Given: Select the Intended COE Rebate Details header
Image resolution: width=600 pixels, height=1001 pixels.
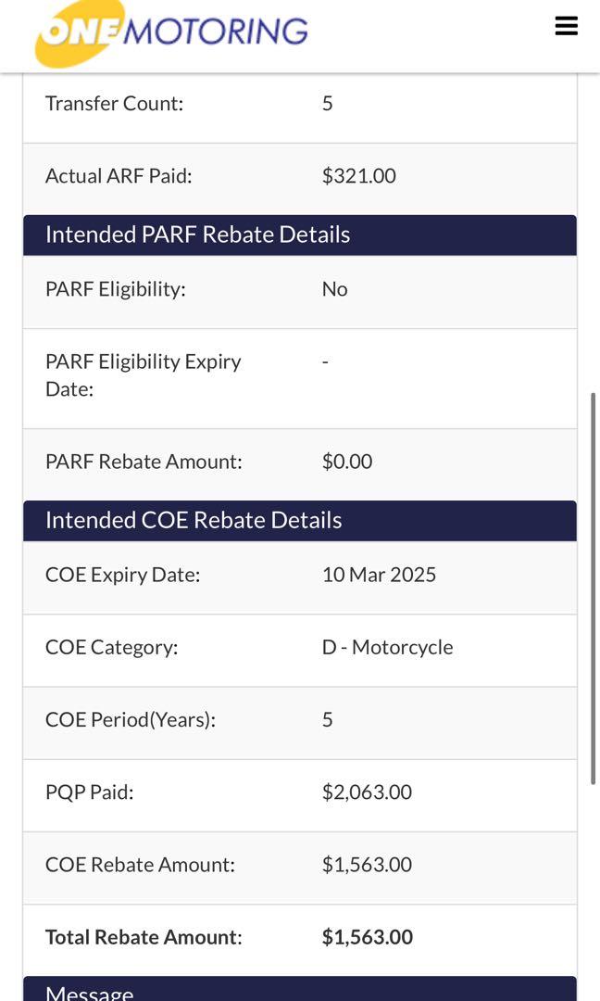Looking at the screenshot, I should [193, 520].
